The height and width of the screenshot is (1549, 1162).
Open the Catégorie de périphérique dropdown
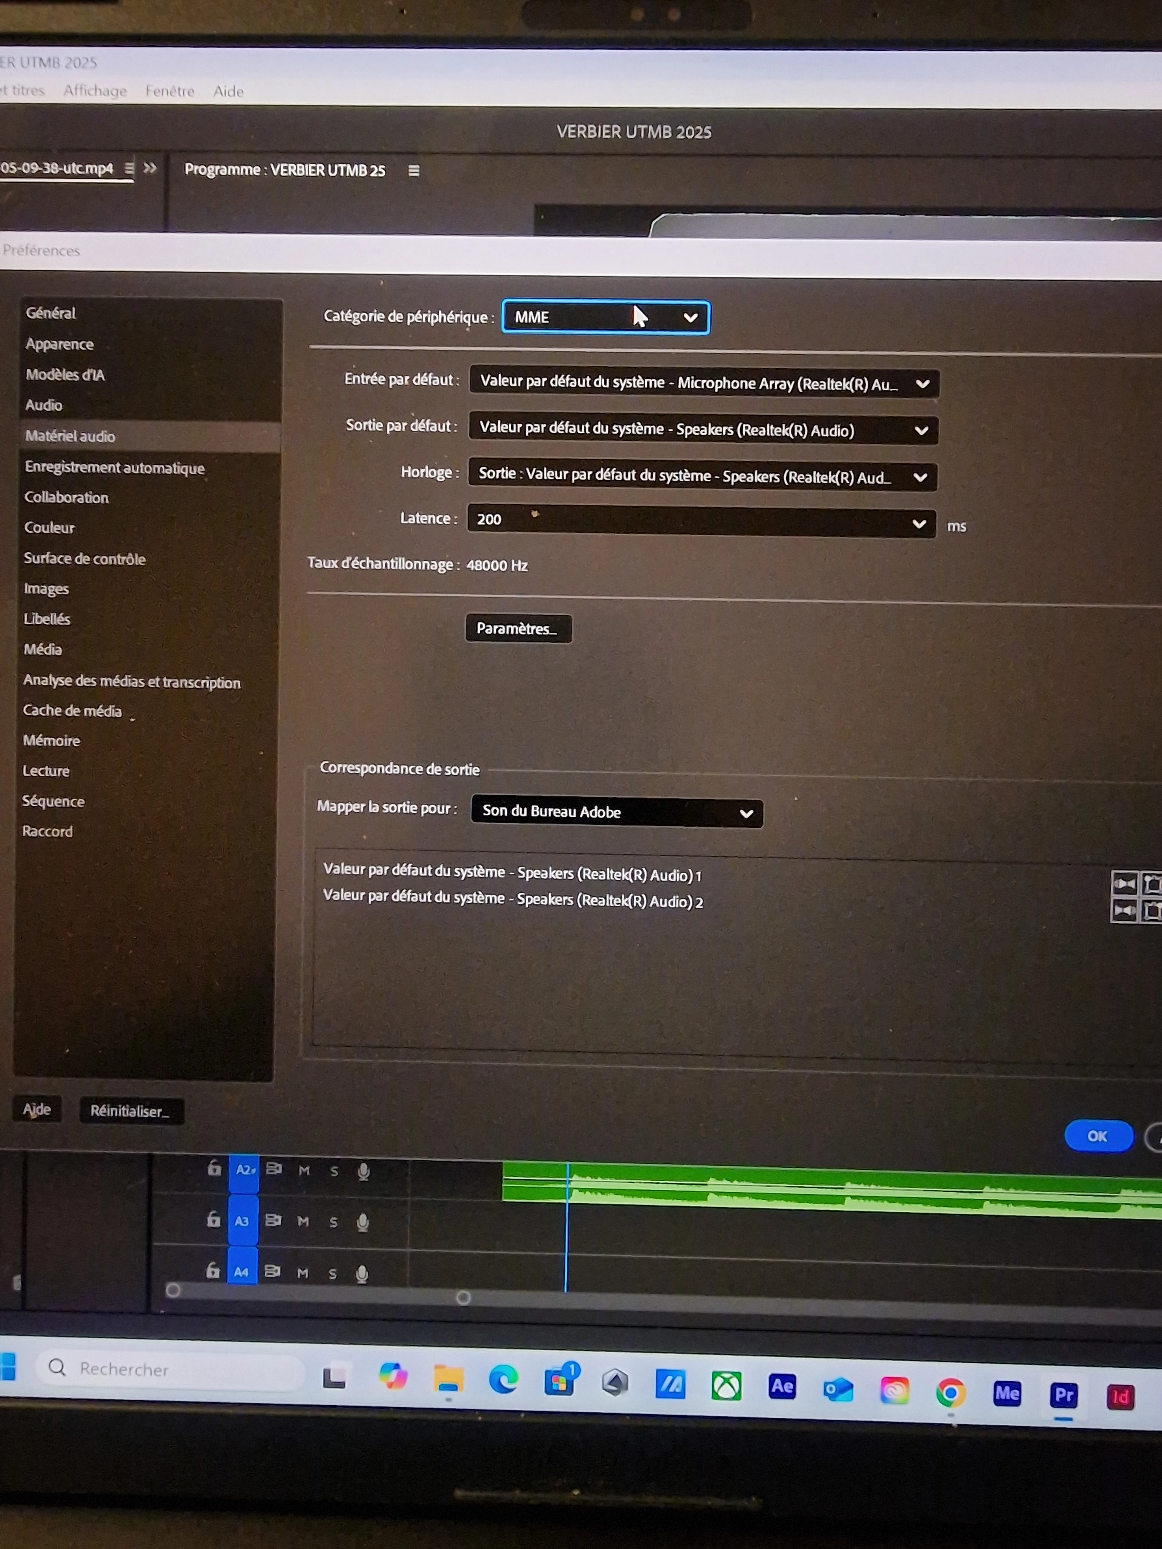click(x=606, y=317)
